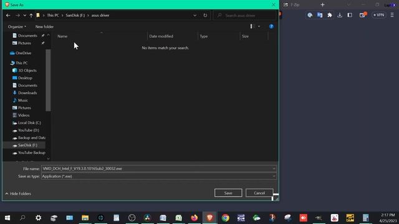Open the 3D Objects folder
Screen dimensions: 399x224
pos(24,70)
